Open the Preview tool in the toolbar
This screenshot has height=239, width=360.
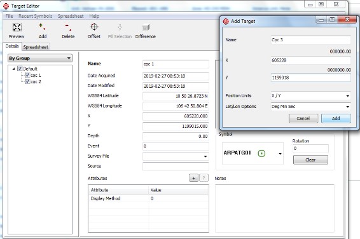click(17, 31)
